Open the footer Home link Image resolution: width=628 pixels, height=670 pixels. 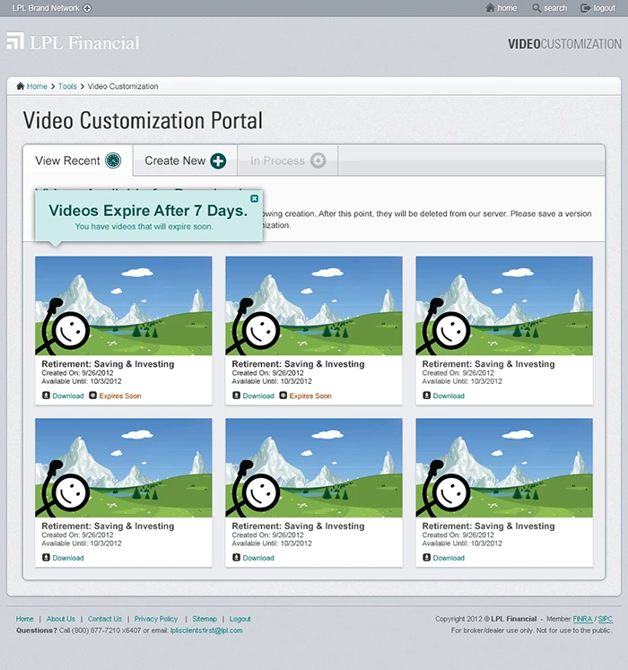(25, 619)
